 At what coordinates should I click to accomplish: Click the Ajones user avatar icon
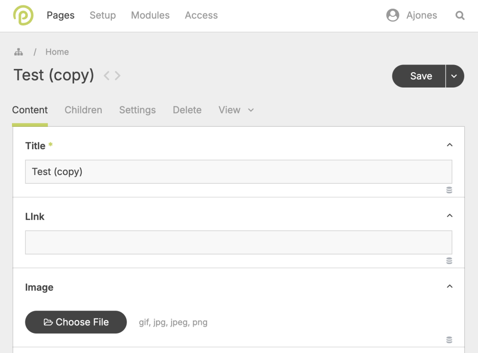392,15
